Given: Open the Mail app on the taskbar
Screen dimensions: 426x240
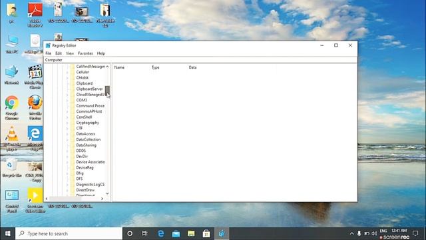Looking at the screenshot, I should pyautogui.click(x=176, y=233).
